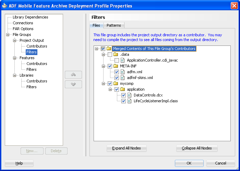Select the DataControls.dcx file name
The height and width of the screenshot is (171, 240).
point(148,95)
